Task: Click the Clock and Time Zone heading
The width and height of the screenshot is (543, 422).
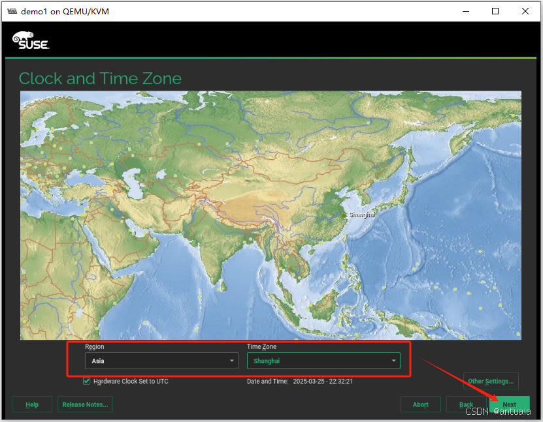Action: [x=100, y=78]
